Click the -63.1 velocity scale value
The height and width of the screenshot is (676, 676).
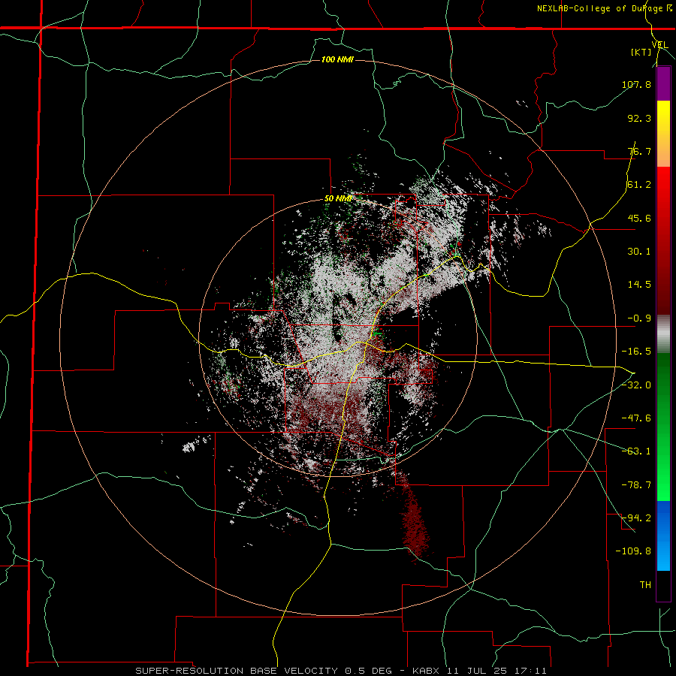pos(636,451)
